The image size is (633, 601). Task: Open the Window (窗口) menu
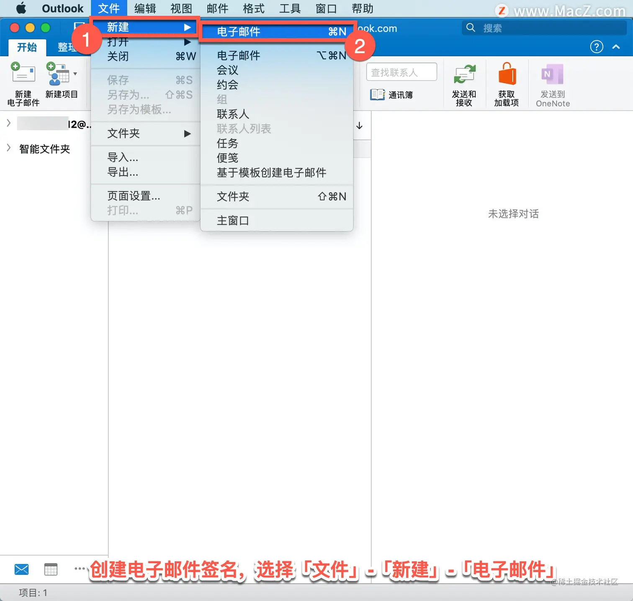click(x=326, y=8)
